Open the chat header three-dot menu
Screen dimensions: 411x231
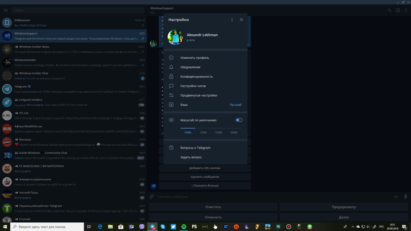click(406, 10)
